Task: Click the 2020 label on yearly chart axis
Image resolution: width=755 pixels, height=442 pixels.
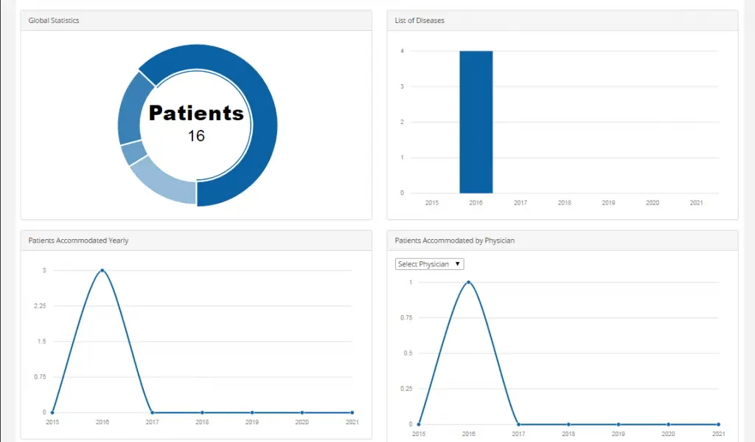Action: (302, 423)
